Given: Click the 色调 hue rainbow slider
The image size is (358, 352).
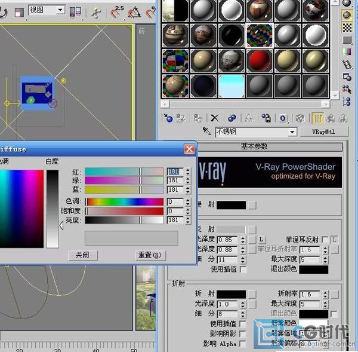Looking at the screenshot, I should point(124,202).
